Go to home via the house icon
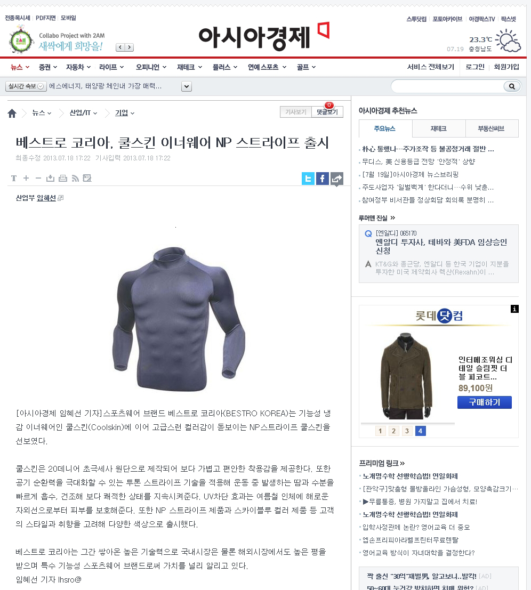This screenshot has width=531, height=590. (x=12, y=114)
